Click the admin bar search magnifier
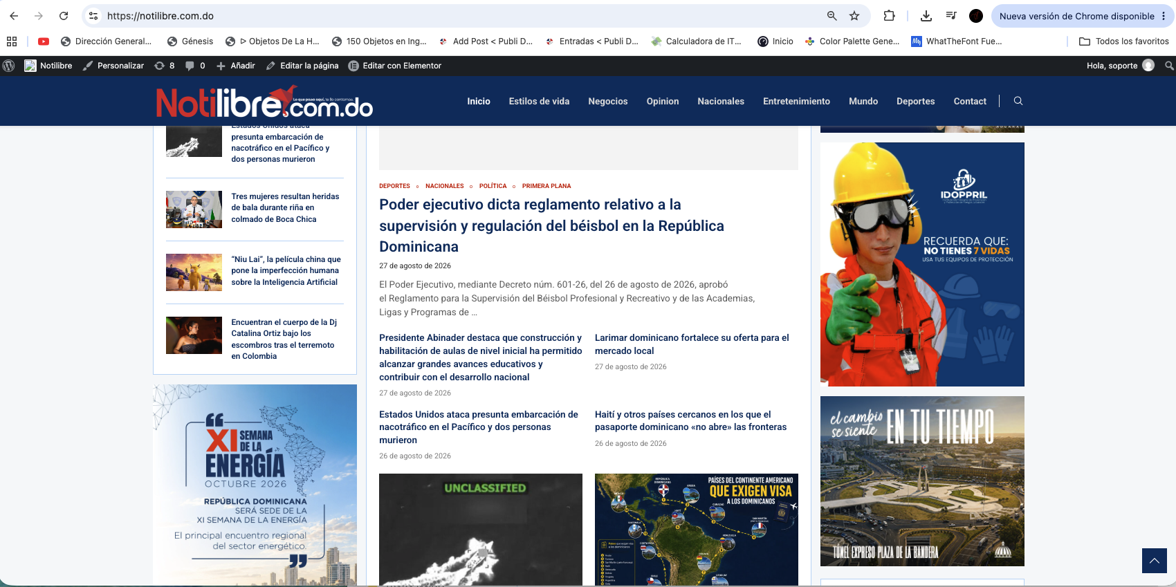Image resolution: width=1176 pixels, height=587 pixels. pos(1169,66)
